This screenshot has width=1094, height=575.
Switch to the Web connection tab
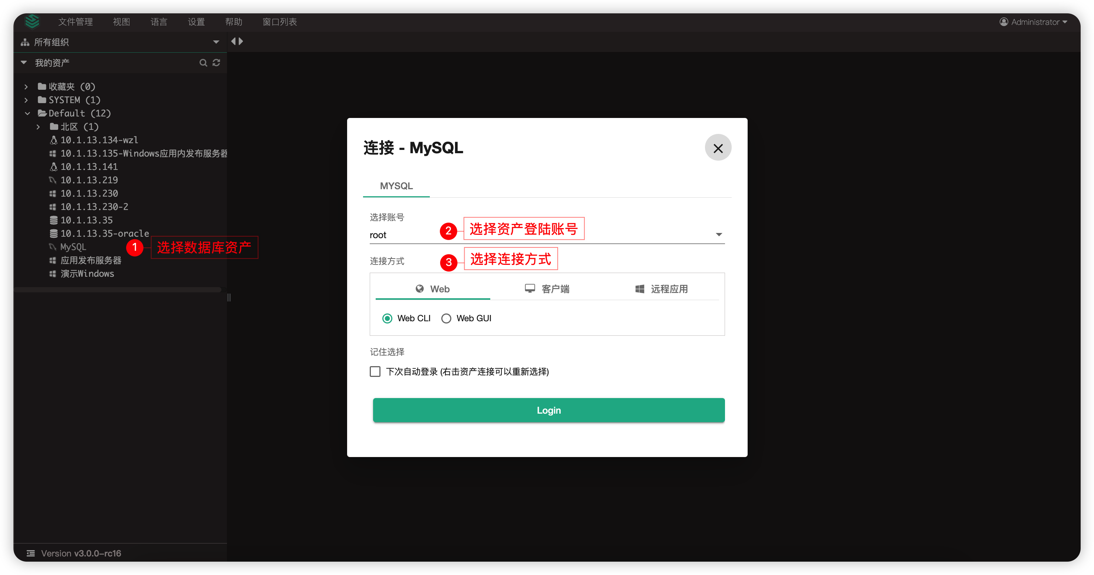(433, 289)
